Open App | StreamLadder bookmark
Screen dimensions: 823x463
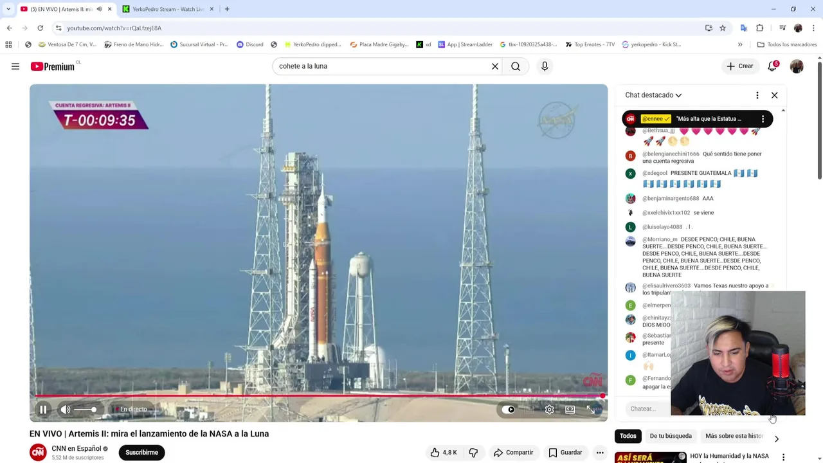[465, 44]
